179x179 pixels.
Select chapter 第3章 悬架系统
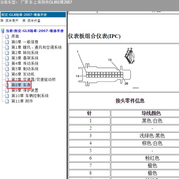pos(25,58)
